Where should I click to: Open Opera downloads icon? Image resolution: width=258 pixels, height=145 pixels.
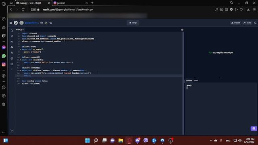[x=248, y=10]
